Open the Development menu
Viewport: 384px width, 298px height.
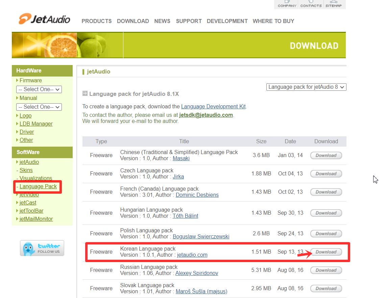coord(227,21)
